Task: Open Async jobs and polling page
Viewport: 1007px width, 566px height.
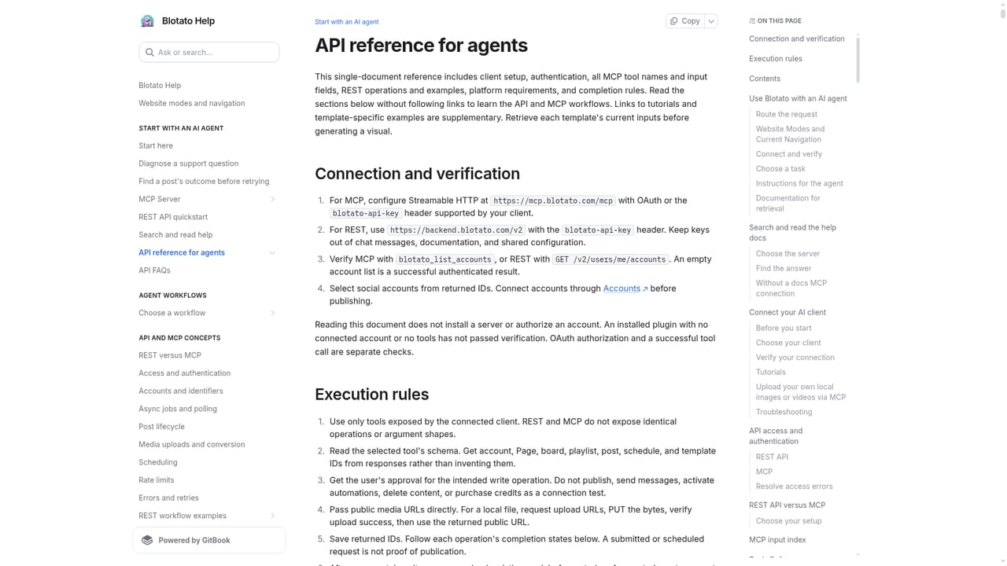Action: coord(178,409)
